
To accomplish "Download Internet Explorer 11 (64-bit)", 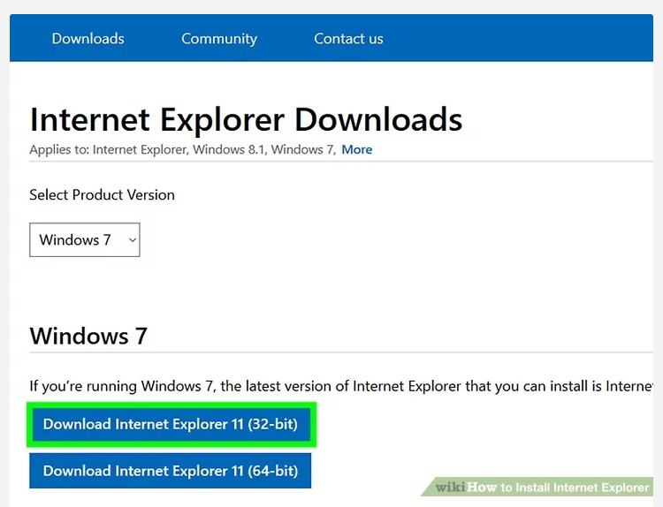I will (x=170, y=471).
